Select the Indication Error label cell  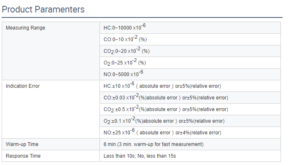[x=51, y=109]
